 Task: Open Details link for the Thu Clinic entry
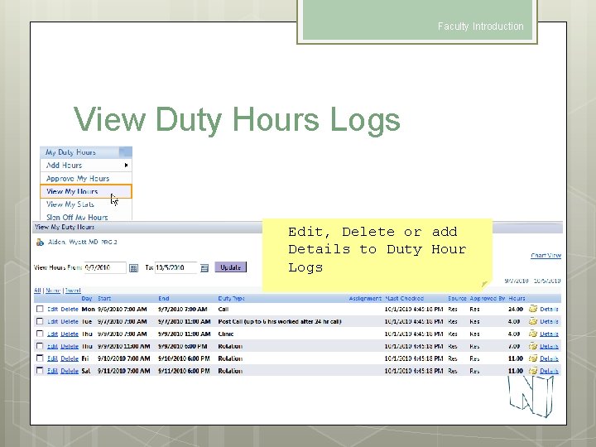click(550, 334)
